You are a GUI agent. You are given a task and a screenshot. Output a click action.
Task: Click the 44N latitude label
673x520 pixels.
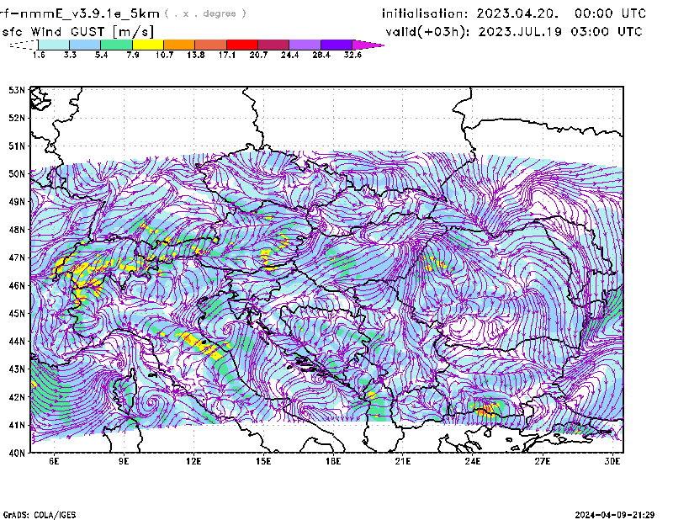pos(17,342)
